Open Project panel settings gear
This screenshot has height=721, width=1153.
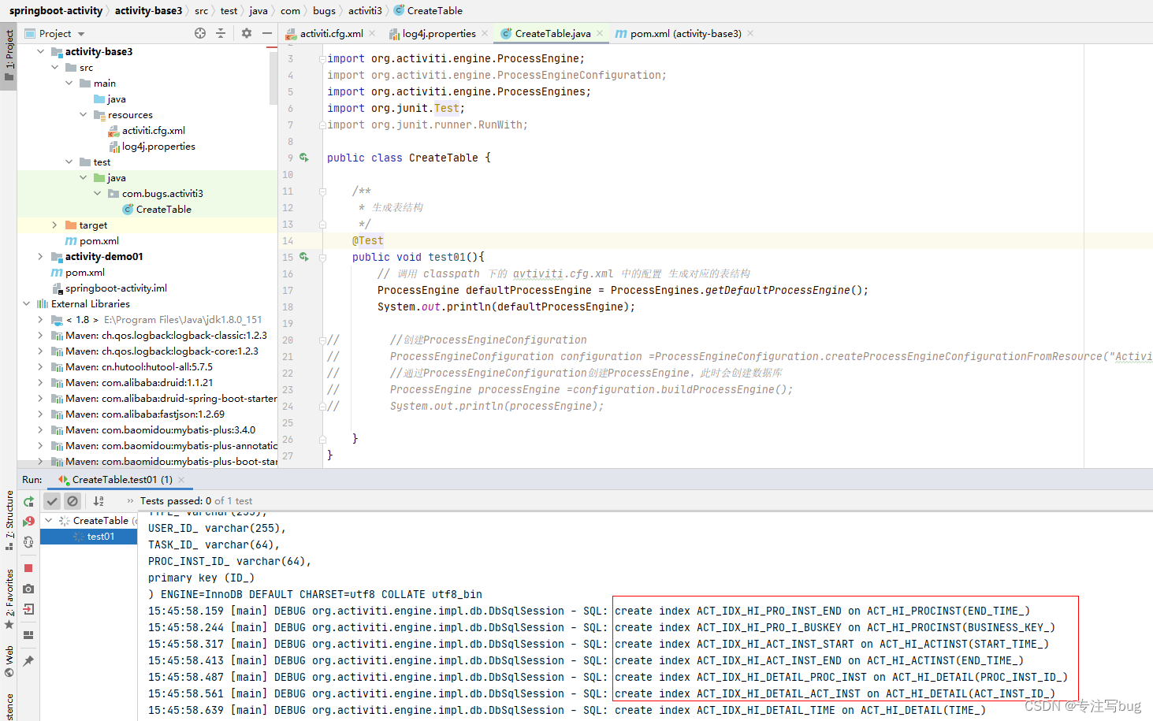(x=247, y=33)
